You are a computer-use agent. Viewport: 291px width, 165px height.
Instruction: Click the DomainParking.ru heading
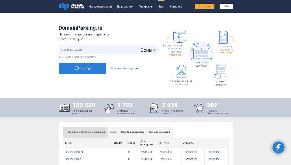tap(80, 28)
